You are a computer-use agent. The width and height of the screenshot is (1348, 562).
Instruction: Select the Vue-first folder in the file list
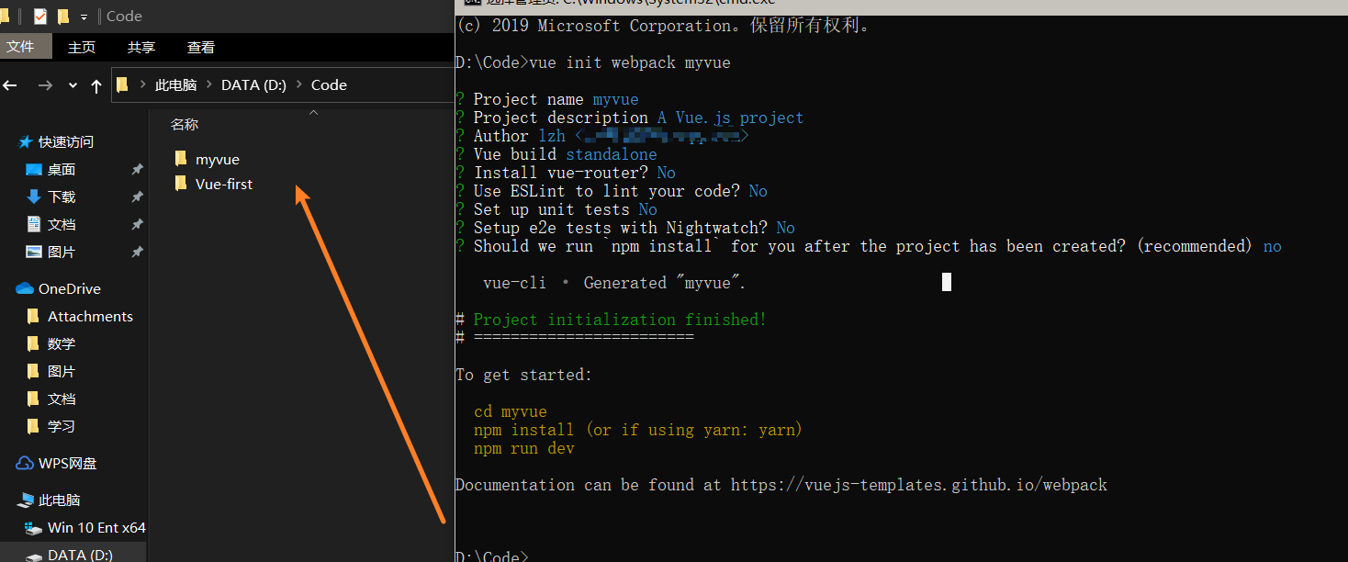pyautogui.click(x=224, y=184)
